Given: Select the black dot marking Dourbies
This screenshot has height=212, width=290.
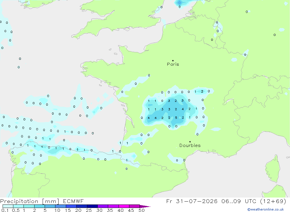Looking at the screenshot, I should [190, 142].
